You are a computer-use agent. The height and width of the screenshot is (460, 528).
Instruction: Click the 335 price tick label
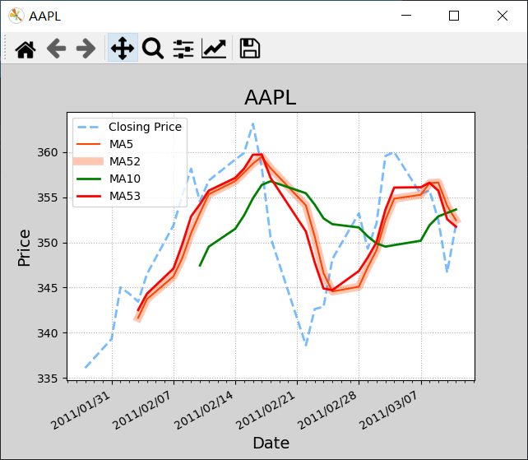tap(48, 379)
